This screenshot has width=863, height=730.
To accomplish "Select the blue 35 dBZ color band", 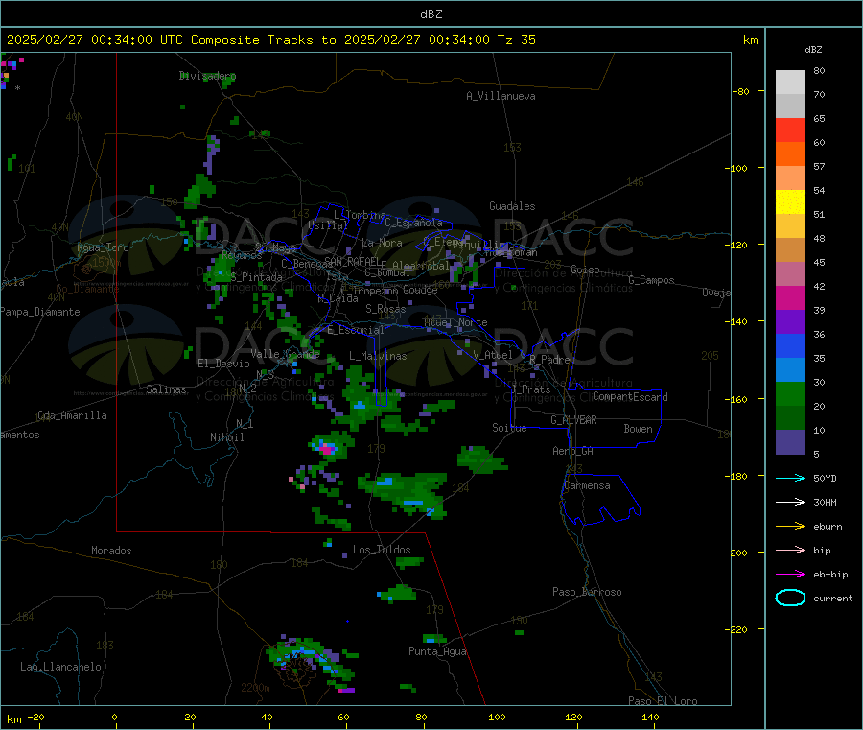I will pyautogui.click(x=790, y=345).
